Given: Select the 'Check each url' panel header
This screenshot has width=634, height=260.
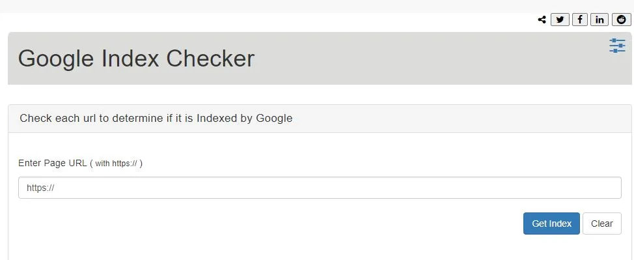Looking at the screenshot, I should click(x=320, y=119).
